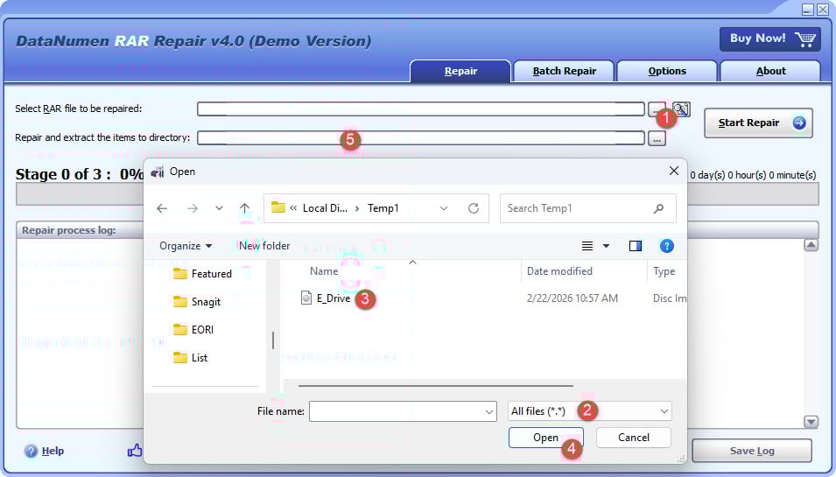Click the Buy Now cart button

point(769,39)
